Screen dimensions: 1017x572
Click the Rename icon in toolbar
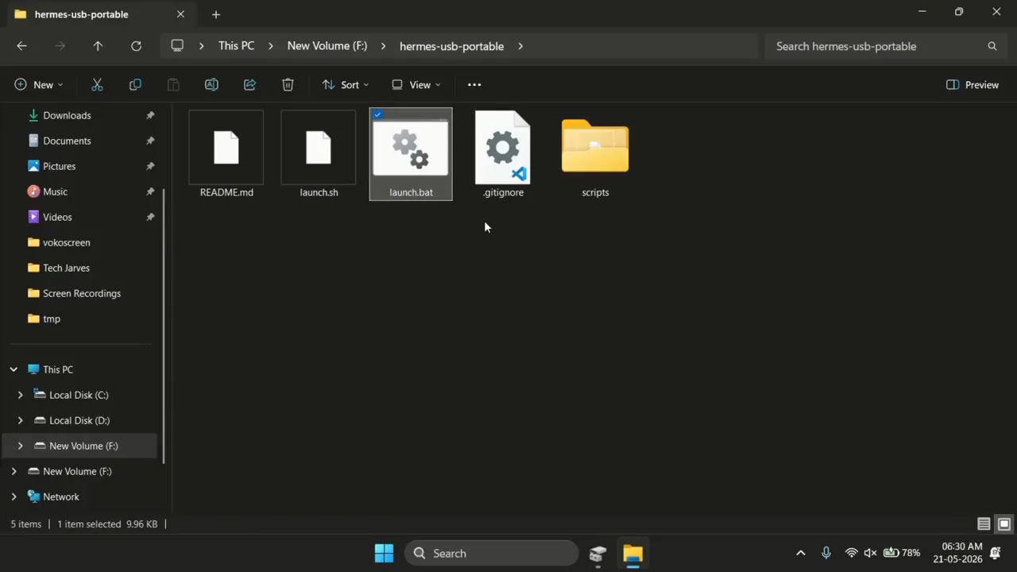coord(211,85)
